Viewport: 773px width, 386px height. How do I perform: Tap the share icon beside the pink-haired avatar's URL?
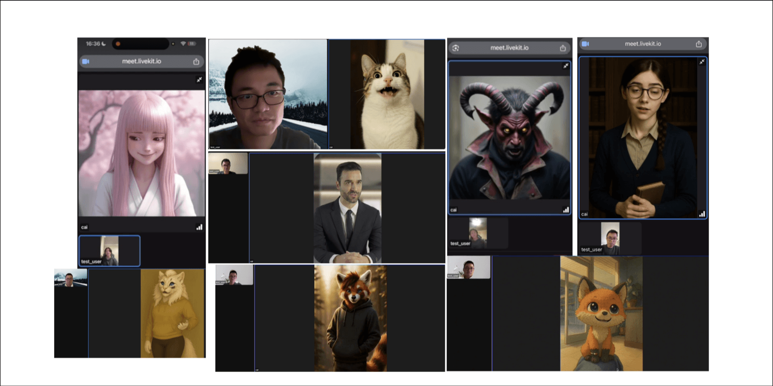pos(196,62)
